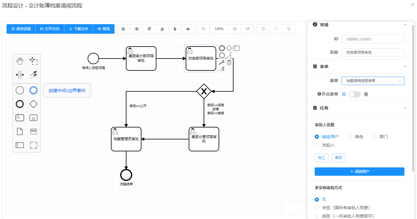This screenshot has width=417, height=219.
Task: Restart and refresh the diagram
Action: [289, 29]
